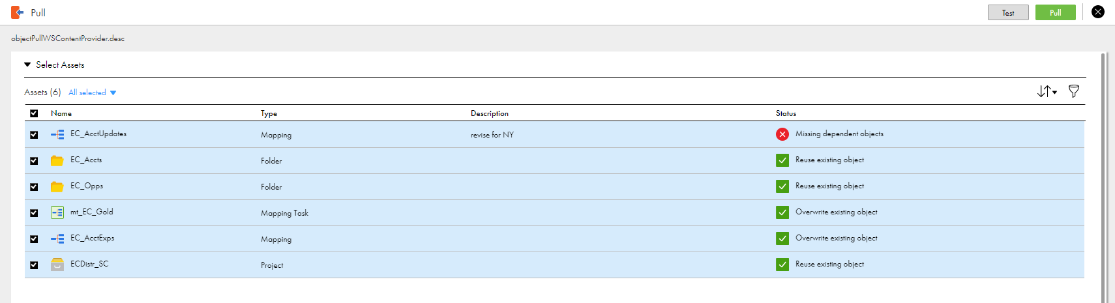
Task: Click the EC_AcctUpdates mapping icon
Action: 57,134
